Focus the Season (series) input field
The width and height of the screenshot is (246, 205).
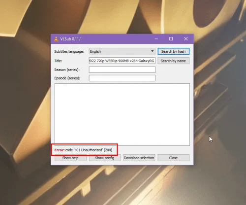[122, 69]
